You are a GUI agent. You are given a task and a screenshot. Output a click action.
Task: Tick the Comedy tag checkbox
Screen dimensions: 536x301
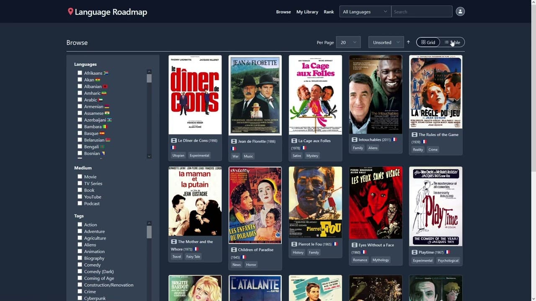click(80, 265)
